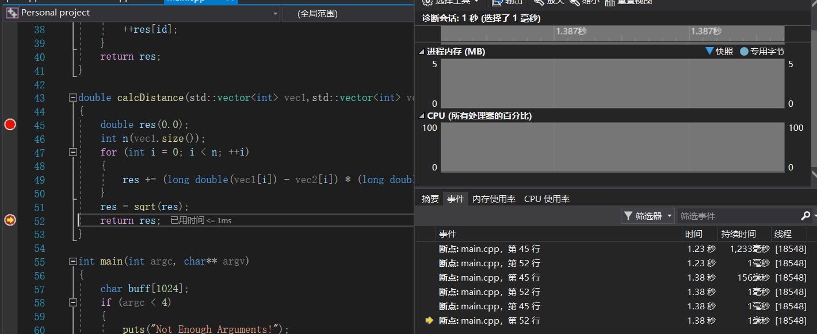Image resolution: width=817 pixels, height=334 pixels.
Task: Switch to the 内存使用率 tab
Action: coord(494,199)
